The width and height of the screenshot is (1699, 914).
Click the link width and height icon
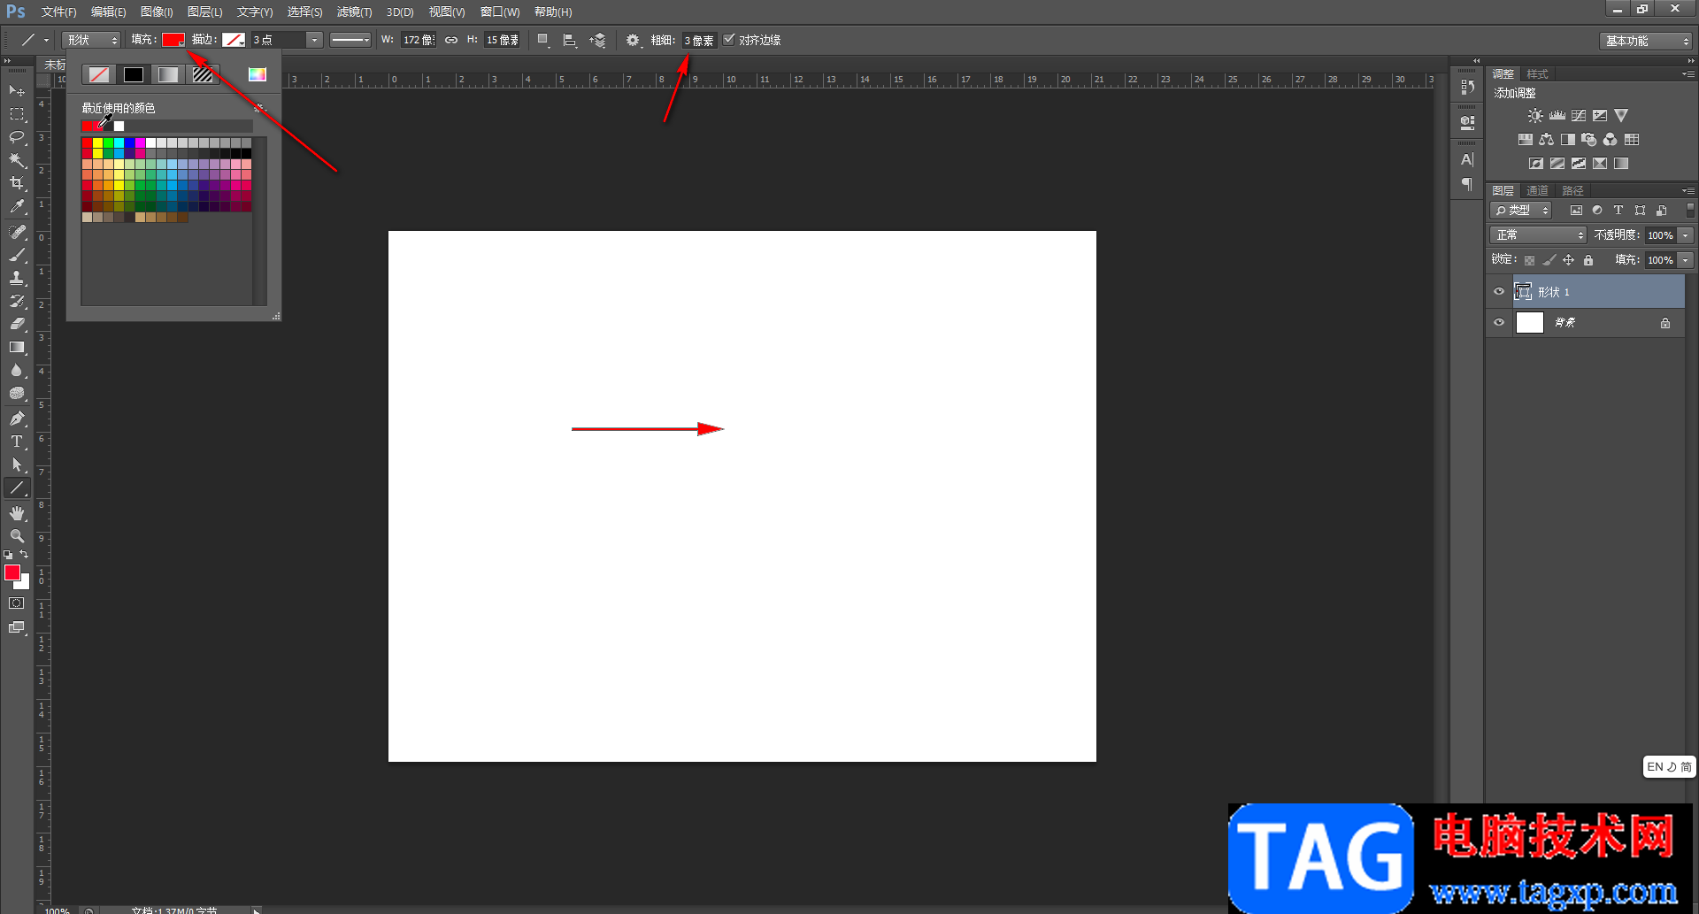click(451, 40)
